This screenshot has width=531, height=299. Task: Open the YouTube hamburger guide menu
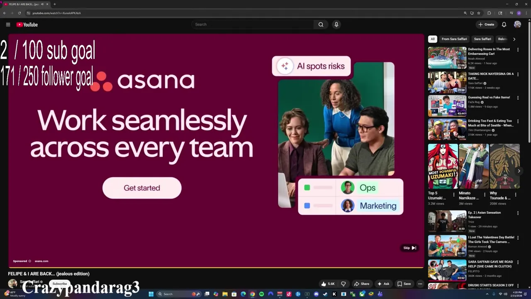pyautogui.click(x=8, y=25)
